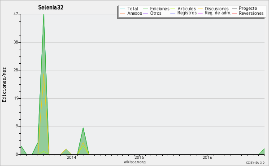Select the Registros legend label

point(187,13)
